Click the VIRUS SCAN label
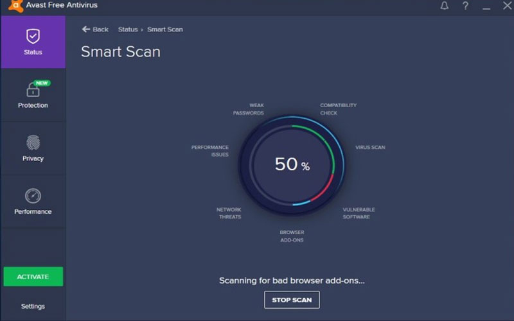The image size is (514, 321). (370, 148)
